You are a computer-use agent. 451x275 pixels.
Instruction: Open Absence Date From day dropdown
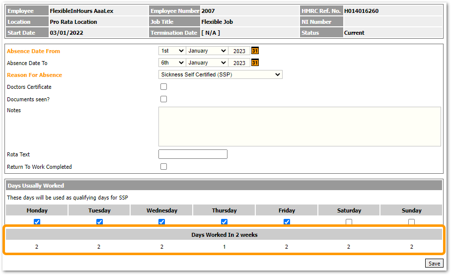pyautogui.click(x=172, y=51)
